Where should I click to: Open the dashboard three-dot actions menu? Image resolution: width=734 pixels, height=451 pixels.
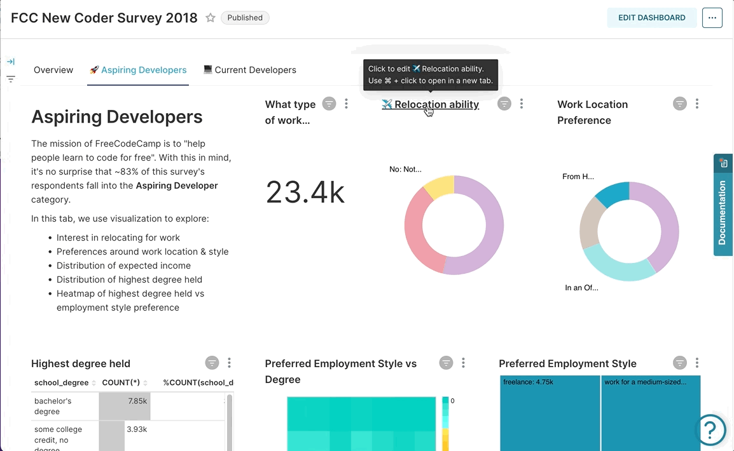tap(712, 18)
